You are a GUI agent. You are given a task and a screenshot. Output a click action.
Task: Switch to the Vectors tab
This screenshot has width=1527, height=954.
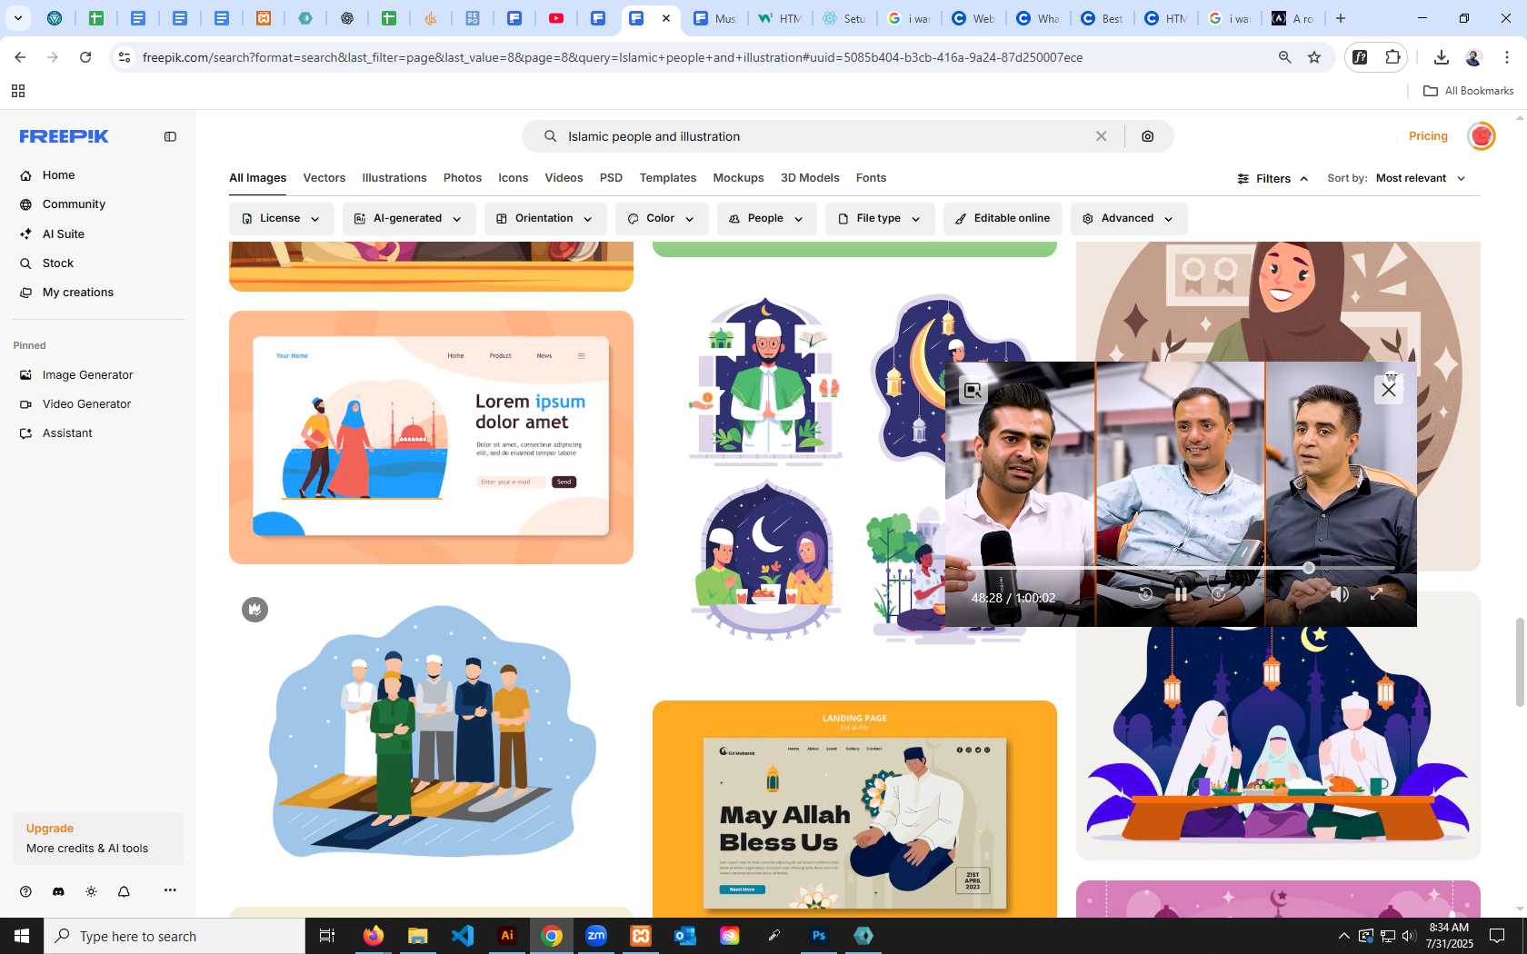(x=324, y=178)
